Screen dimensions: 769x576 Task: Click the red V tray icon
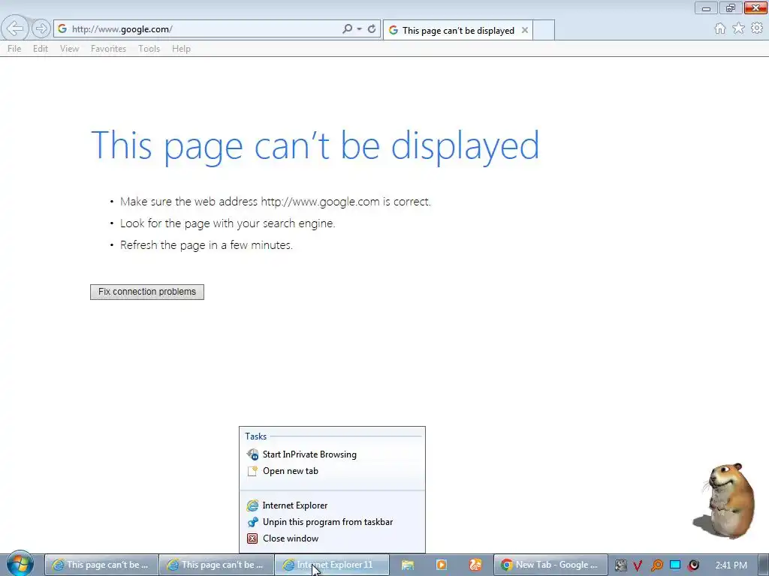pyautogui.click(x=638, y=565)
